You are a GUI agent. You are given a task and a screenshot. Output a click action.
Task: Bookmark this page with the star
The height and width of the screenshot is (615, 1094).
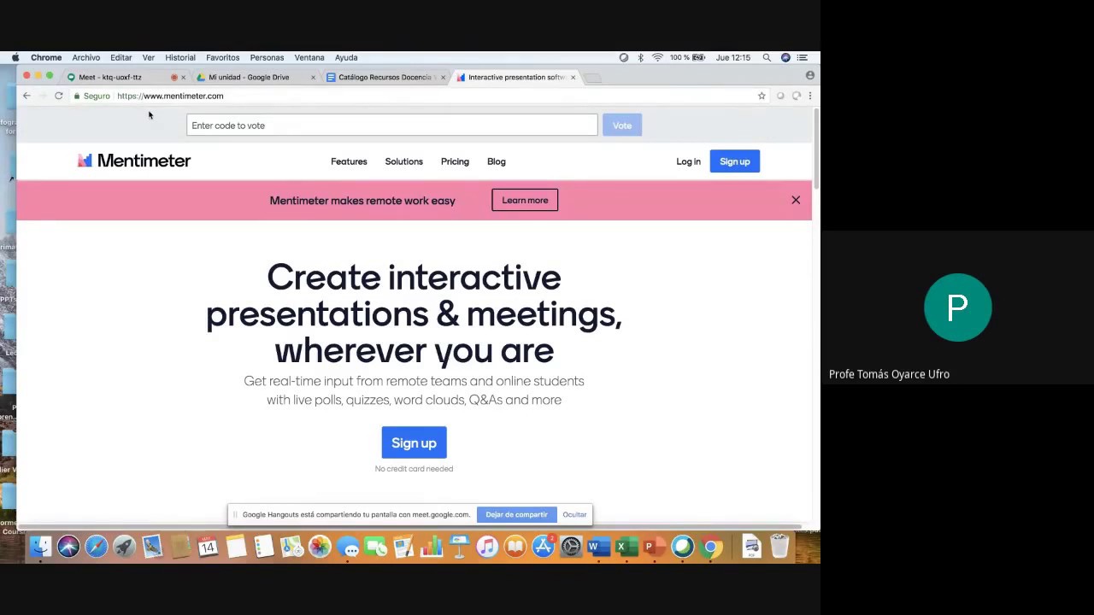[762, 96]
